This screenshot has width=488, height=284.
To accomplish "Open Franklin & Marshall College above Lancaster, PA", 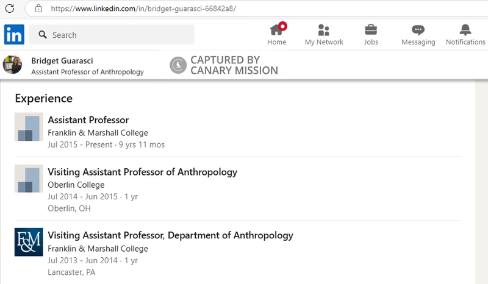I will [98, 249].
